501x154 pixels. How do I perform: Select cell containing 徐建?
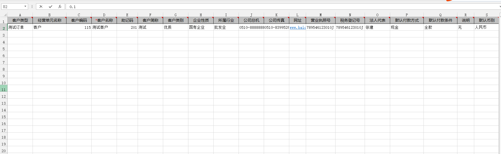coord(377,27)
